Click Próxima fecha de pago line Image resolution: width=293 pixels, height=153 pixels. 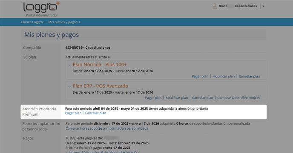(x=98, y=147)
